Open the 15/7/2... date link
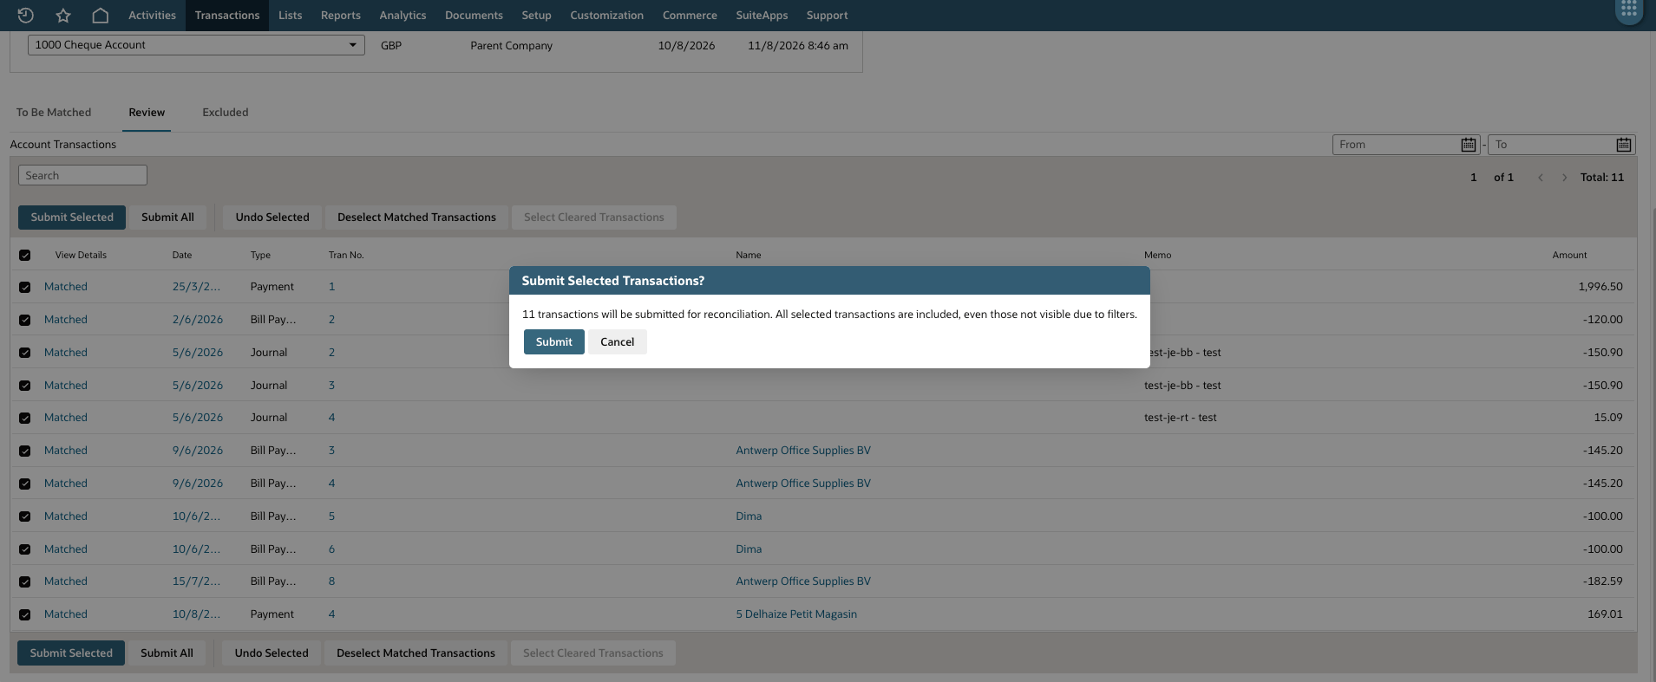1656x682 pixels. coord(196,581)
